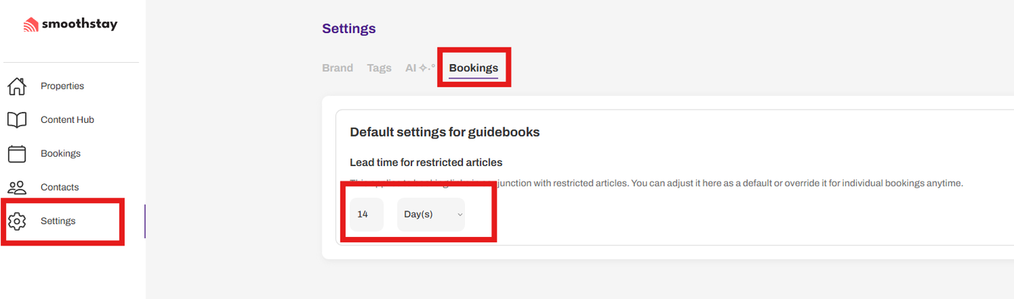The height and width of the screenshot is (299, 1014).
Task: Switch to the Brand tab
Action: coord(338,68)
